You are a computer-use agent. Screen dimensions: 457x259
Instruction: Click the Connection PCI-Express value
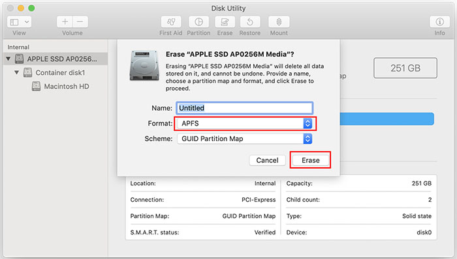tap(259, 200)
